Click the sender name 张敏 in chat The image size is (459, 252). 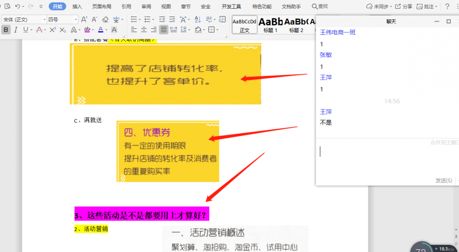pos(326,55)
